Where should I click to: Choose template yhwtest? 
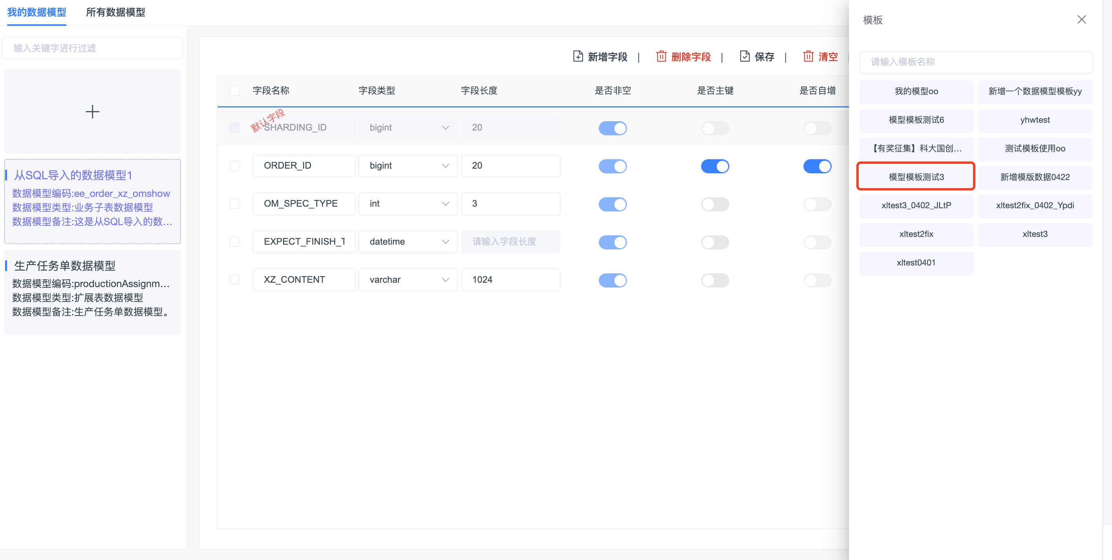click(1035, 120)
